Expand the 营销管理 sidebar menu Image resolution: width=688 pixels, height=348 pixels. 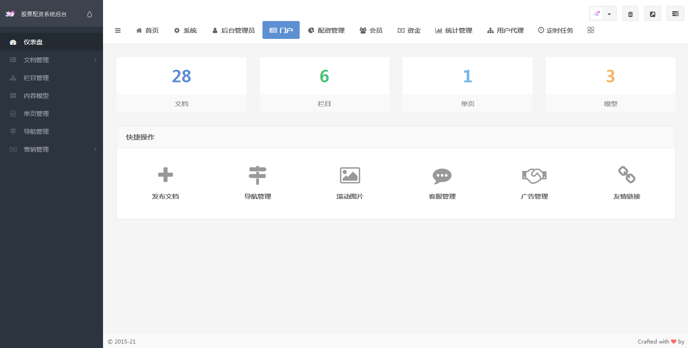point(36,149)
